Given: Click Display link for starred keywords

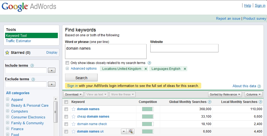Looking at the screenshot, I should (x=52, y=53).
